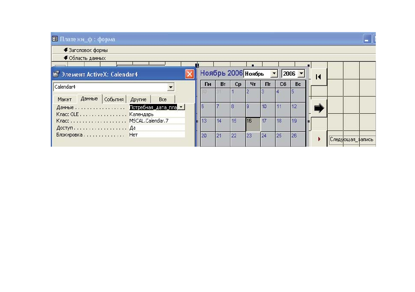Click the properties icon in ActiveX title bar
This screenshot has width=415, height=292.
(x=56, y=74)
